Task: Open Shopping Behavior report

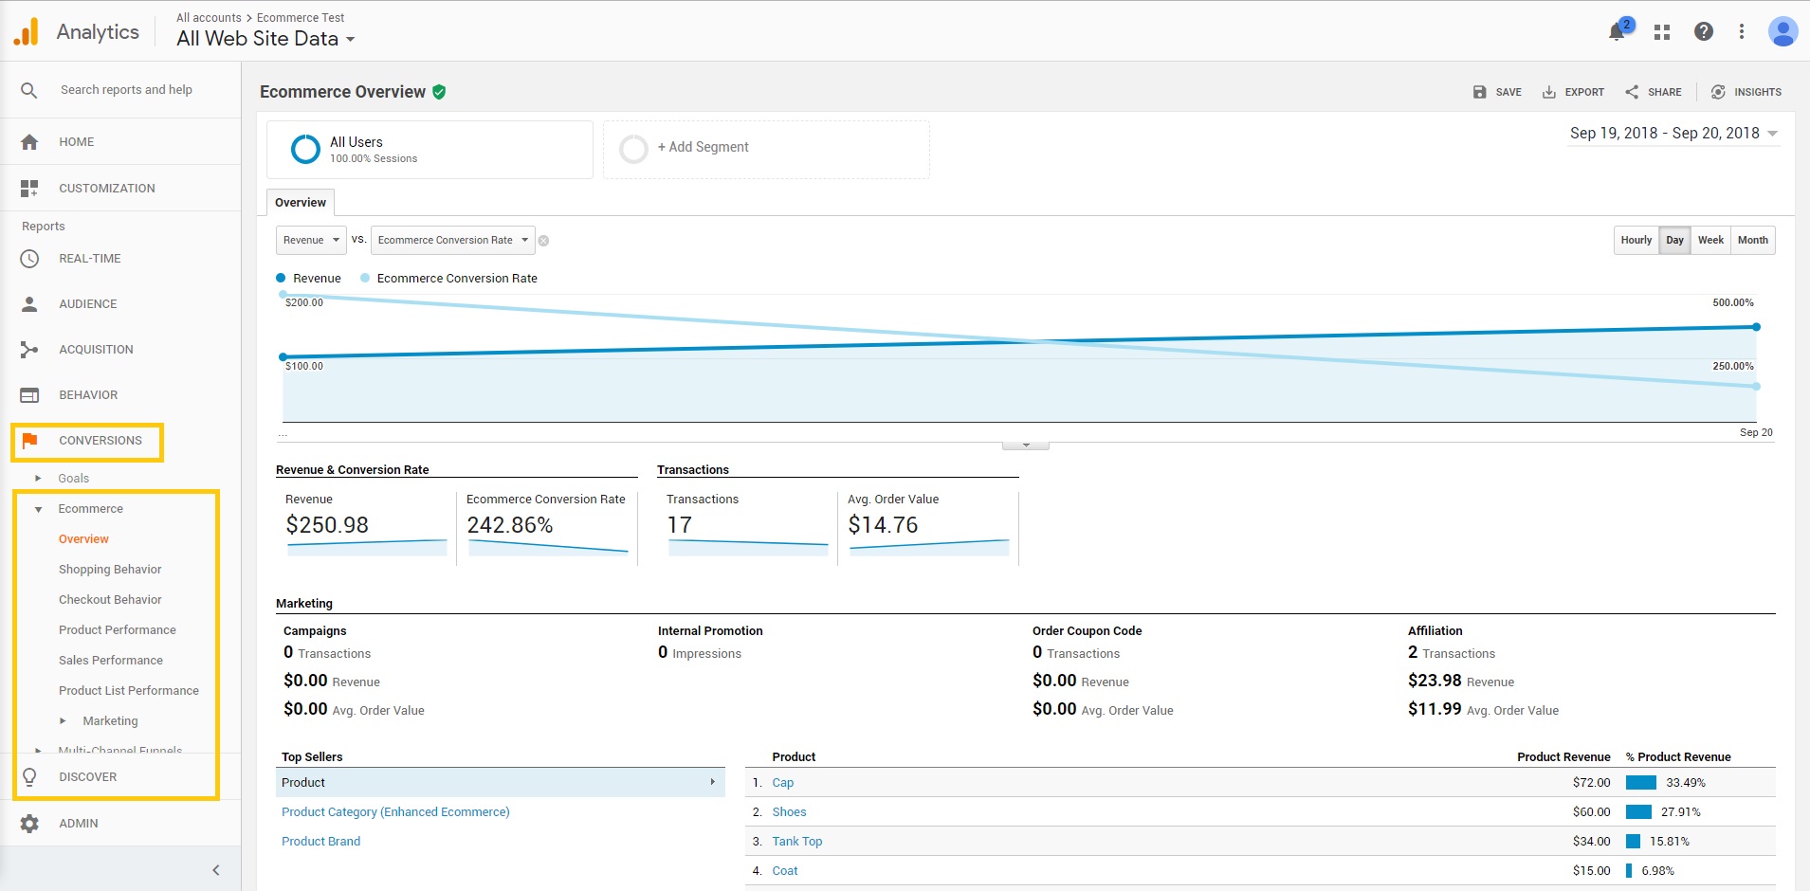Action: pyautogui.click(x=110, y=570)
